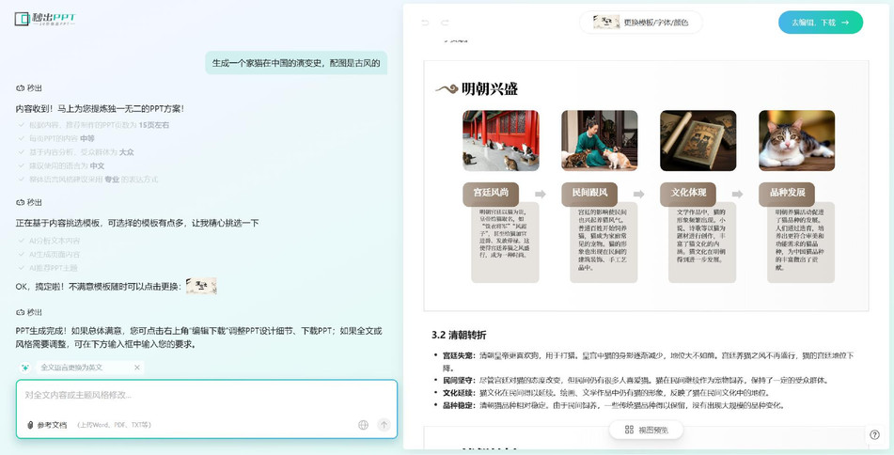
Task: Click the woman with cats image
Action: pyautogui.click(x=599, y=141)
